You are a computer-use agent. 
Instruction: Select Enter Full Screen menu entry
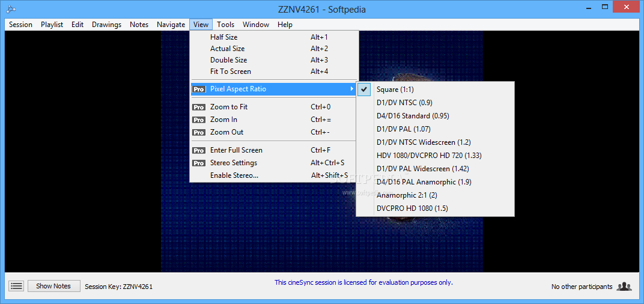click(274, 150)
